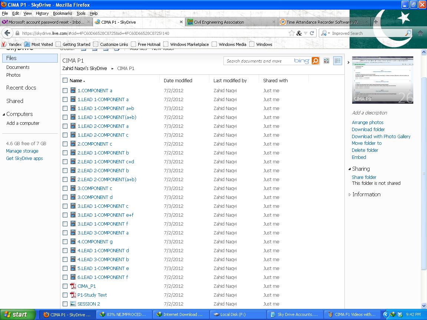Viewport: 427px width, 320px height.
Task: Click search magnifier in Improved Search box
Action: click(408, 33)
